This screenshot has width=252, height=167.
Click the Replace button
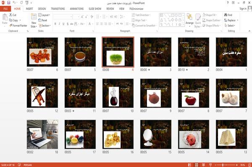(230, 21)
